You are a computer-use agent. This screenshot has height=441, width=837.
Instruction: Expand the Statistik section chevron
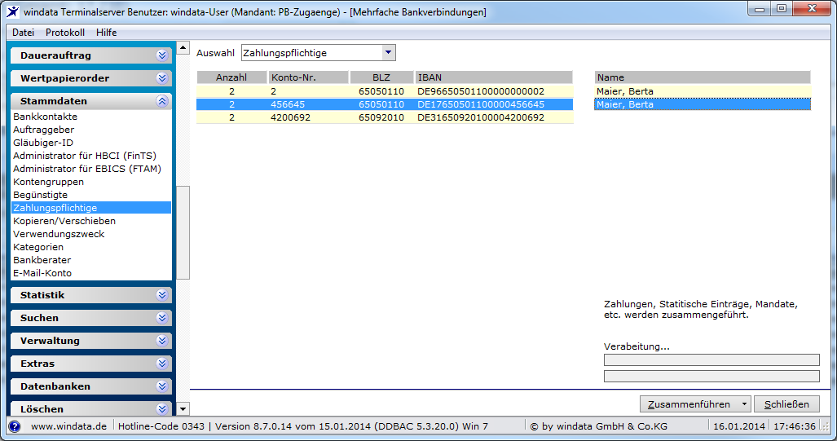pos(161,295)
